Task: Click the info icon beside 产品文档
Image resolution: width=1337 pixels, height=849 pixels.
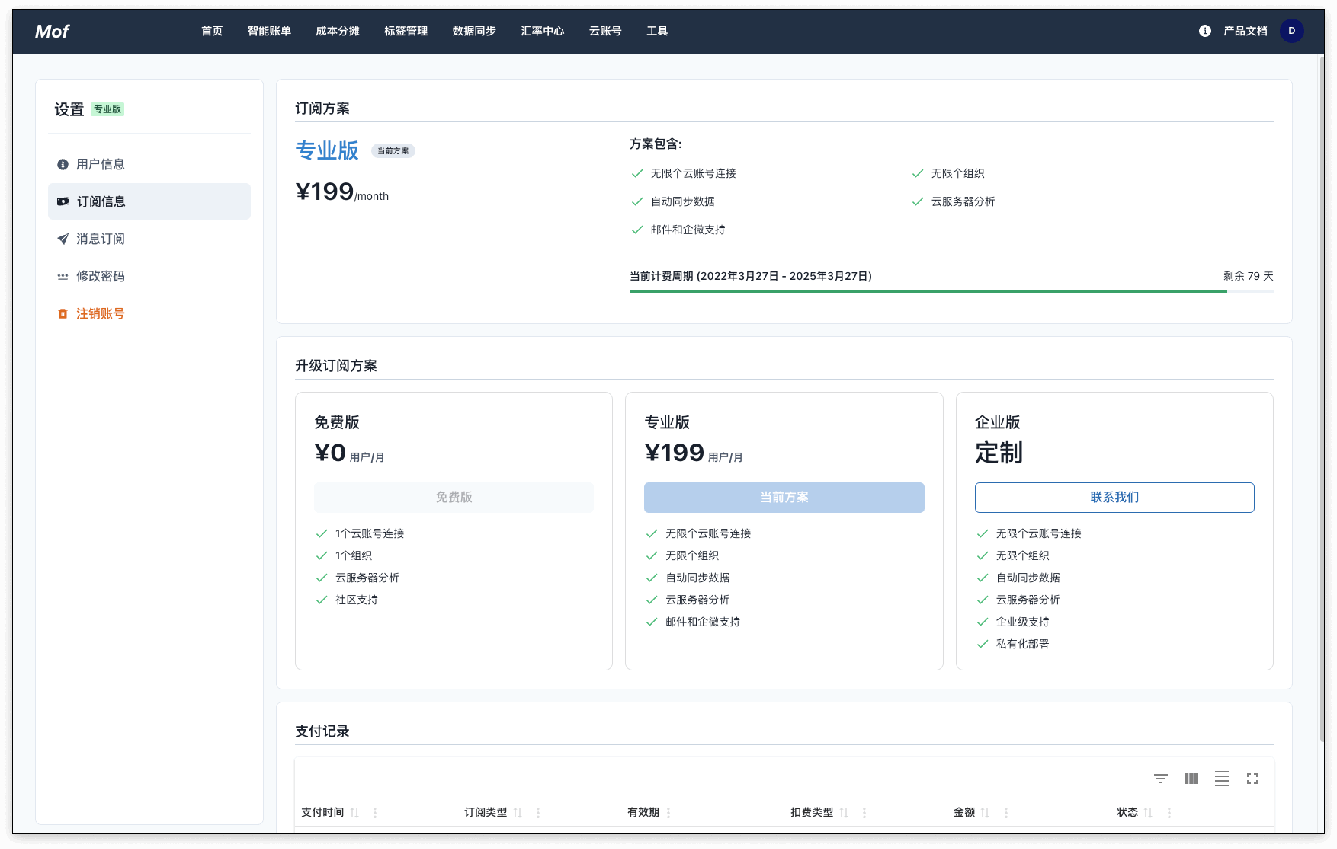Action: 1204,31
